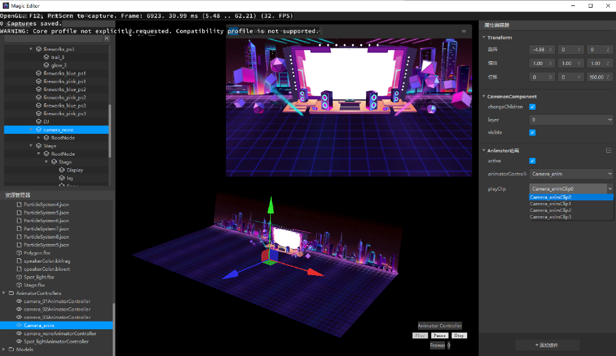Select Polygon.fbx model asset

pos(37,253)
